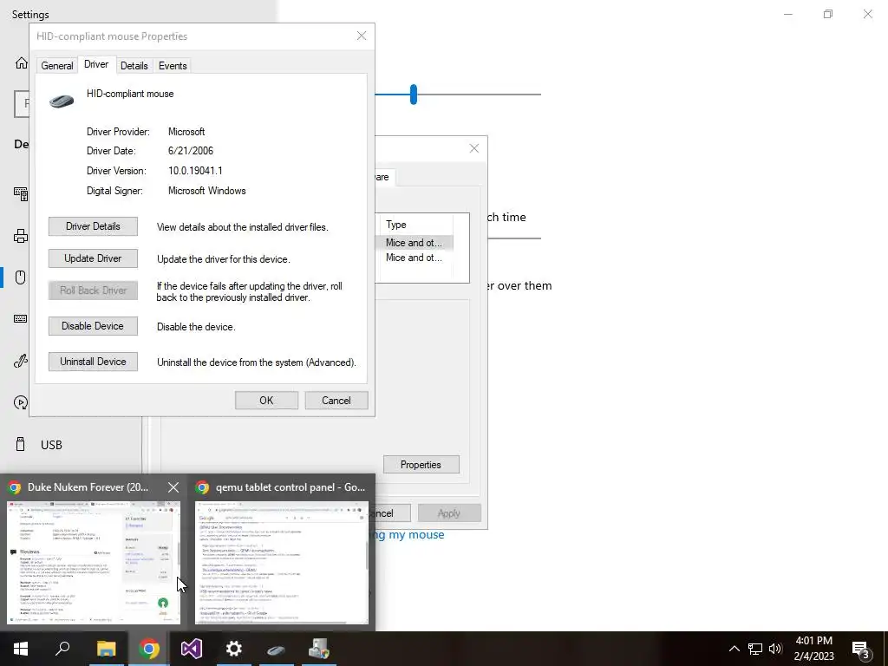Close the Duke Nukem Forever Chrome preview
The image size is (888, 666).
[x=173, y=487]
